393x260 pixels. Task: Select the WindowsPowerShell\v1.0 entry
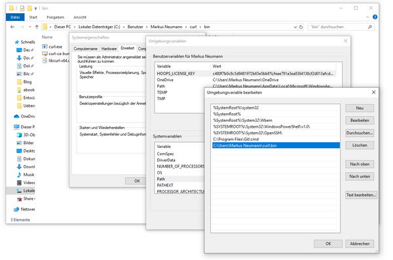tap(276, 126)
